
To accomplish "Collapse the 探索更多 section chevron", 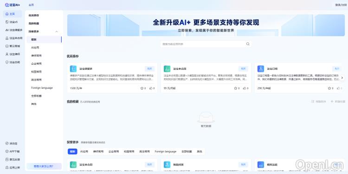I will pyautogui.click(x=57, y=31).
